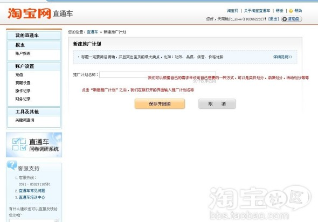
Task: Open the 帮助 help link
Action: click(x=298, y=11)
